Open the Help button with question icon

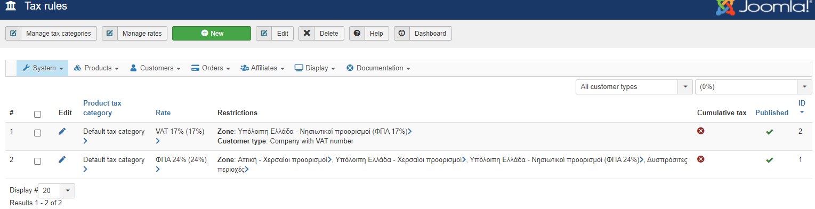pyautogui.click(x=369, y=33)
